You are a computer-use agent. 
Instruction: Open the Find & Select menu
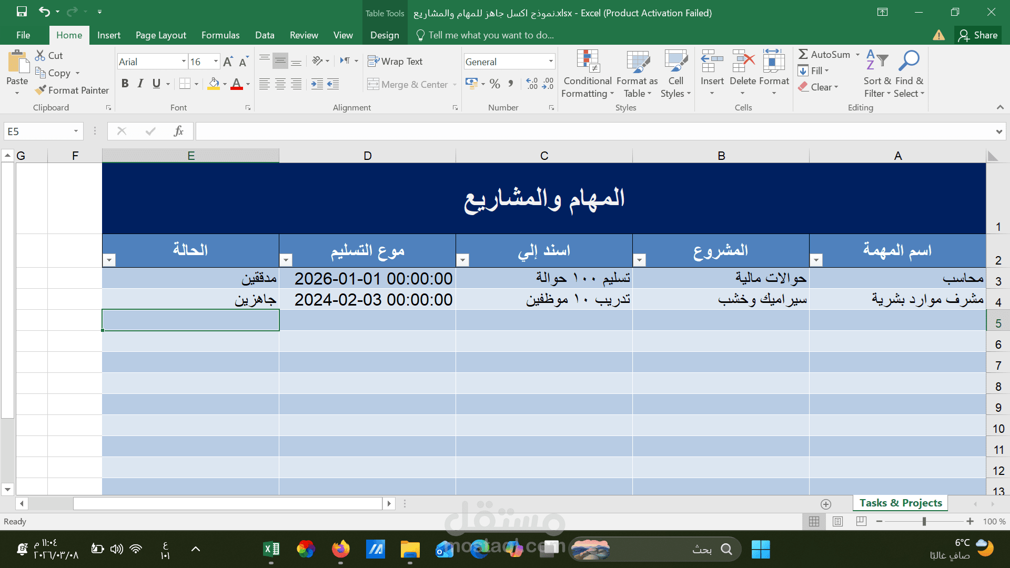click(909, 74)
